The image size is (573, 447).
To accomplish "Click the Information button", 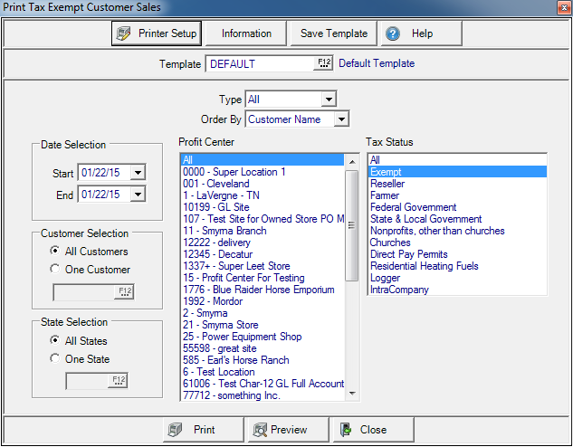I will [246, 33].
